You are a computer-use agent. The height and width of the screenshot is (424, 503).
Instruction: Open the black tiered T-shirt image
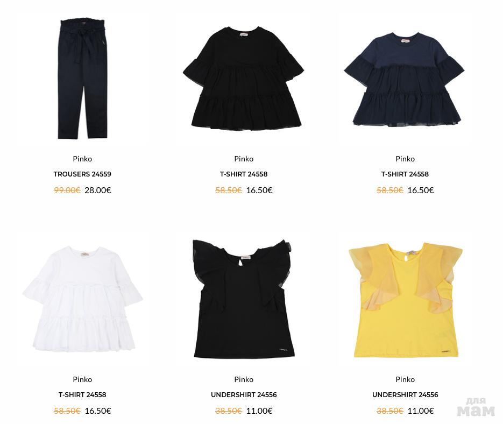244,79
